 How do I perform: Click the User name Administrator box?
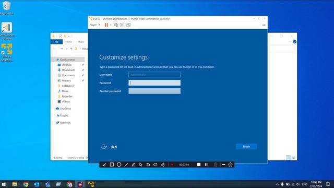154,75
